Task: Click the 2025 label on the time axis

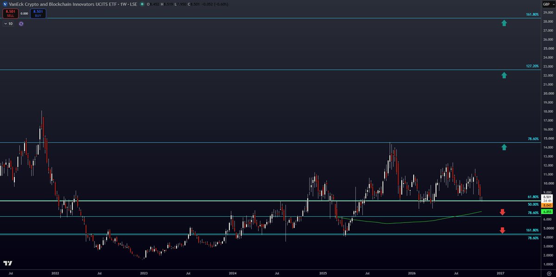Action: tap(322, 274)
